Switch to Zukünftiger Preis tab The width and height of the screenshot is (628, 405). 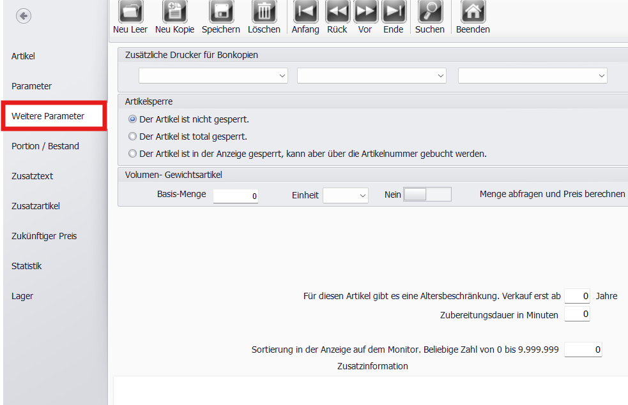pos(44,236)
